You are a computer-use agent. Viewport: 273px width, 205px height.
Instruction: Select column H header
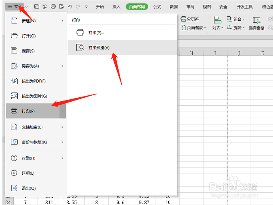tap(191, 53)
